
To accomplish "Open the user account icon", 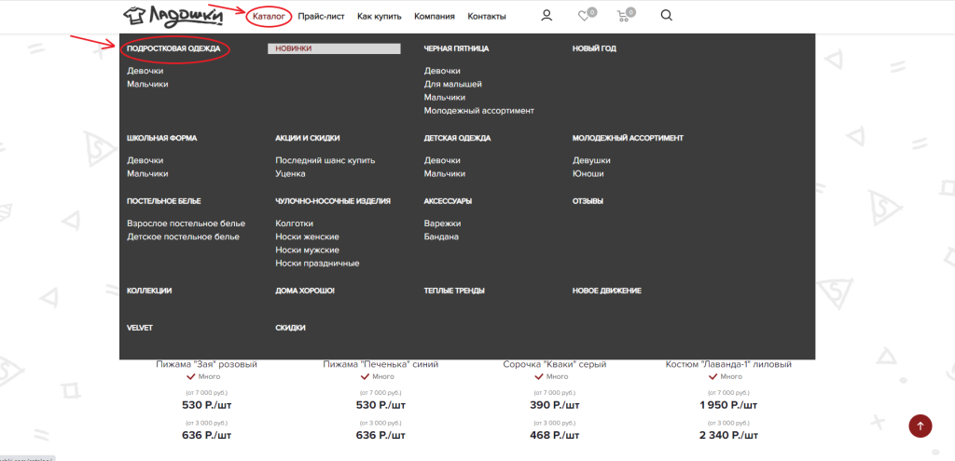I will pos(547,17).
